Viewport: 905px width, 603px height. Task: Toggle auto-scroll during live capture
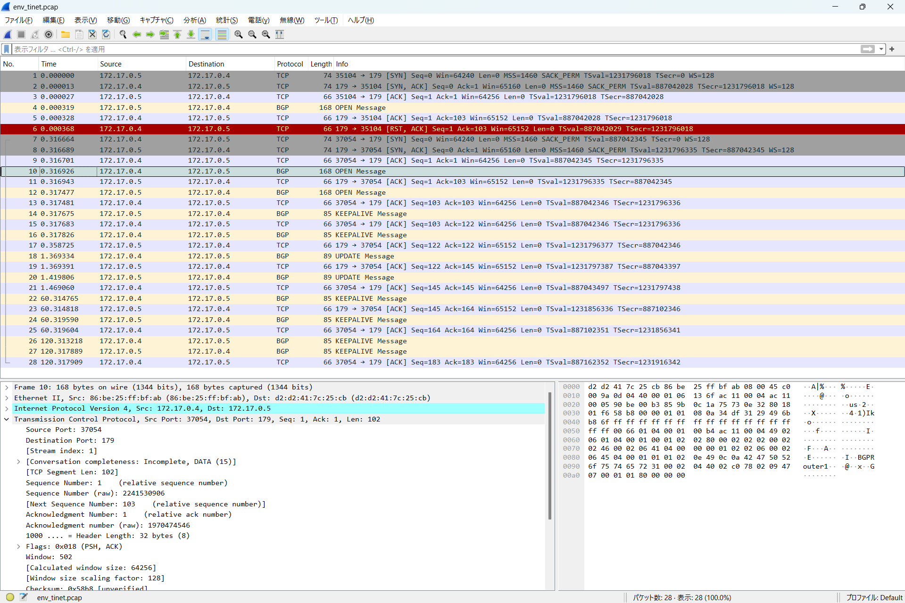pyautogui.click(x=205, y=34)
